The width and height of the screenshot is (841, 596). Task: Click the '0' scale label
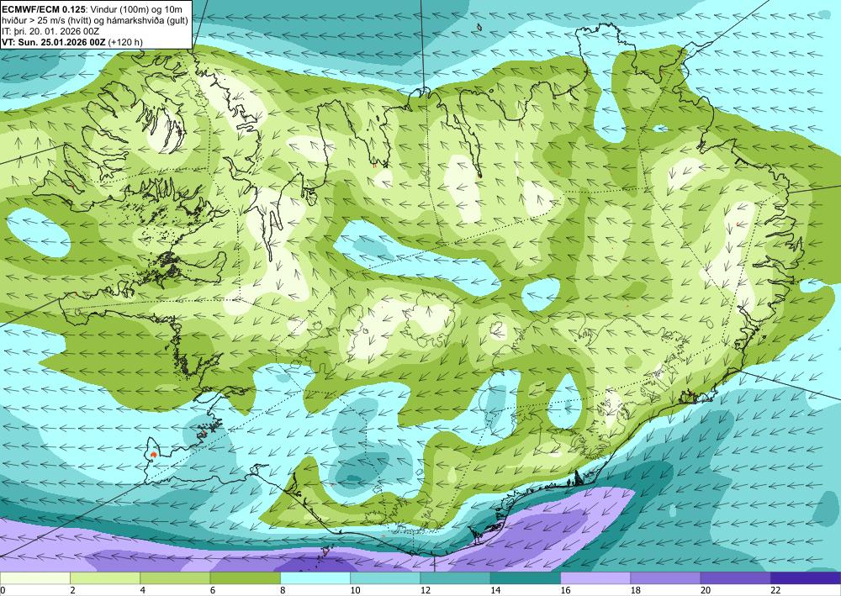(3, 590)
